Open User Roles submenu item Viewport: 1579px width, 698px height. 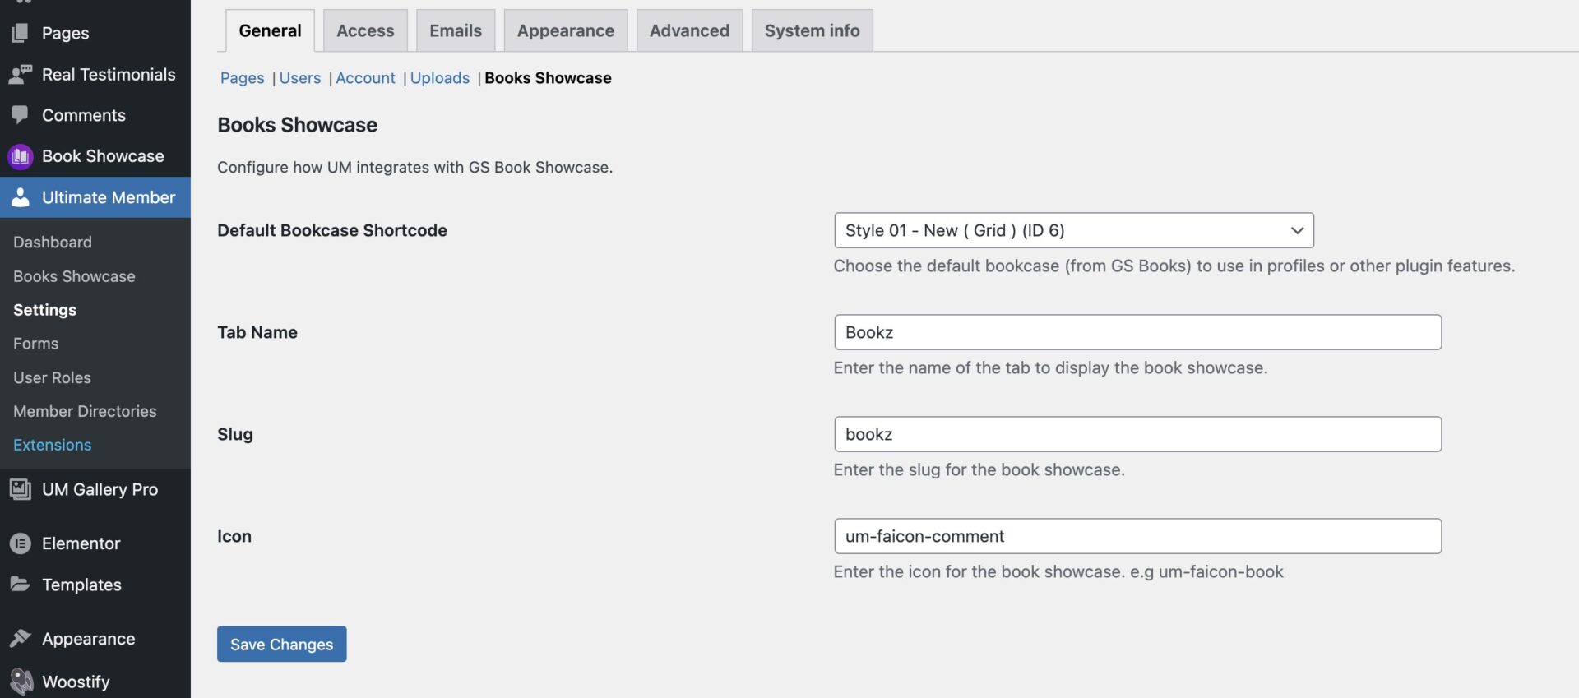pyautogui.click(x=52, y=377)
